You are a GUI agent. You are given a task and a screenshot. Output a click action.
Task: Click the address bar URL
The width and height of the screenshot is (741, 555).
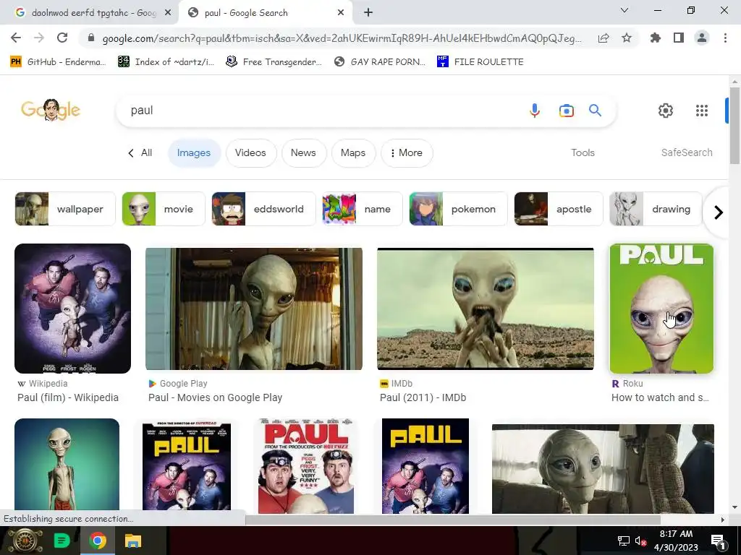pyautogui.click(x=342, y=38)
